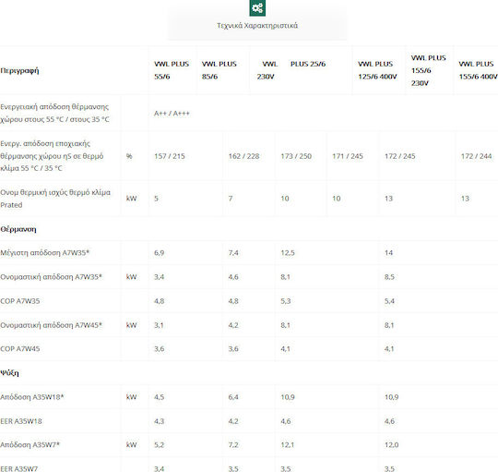This screenshot has height=472, width=498.
Task: Click value 5,4 in COP A7W35 row
Action: (x=389, y=301)
